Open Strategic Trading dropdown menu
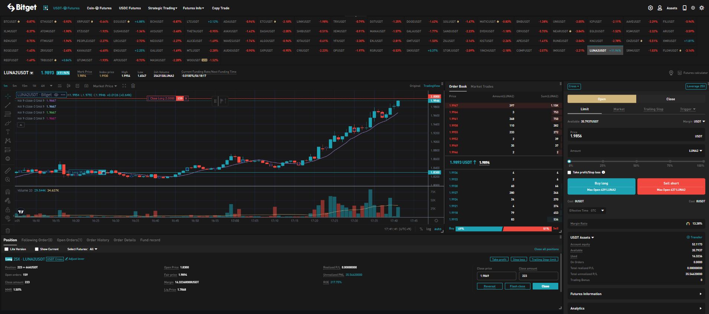Viewport: 709px width, 314px height. 163,8
